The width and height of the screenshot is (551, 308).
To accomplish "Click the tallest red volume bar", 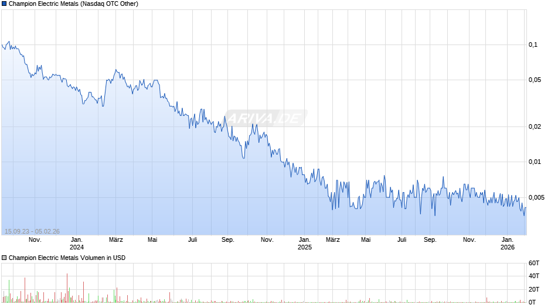I will (x=67, y=288).
